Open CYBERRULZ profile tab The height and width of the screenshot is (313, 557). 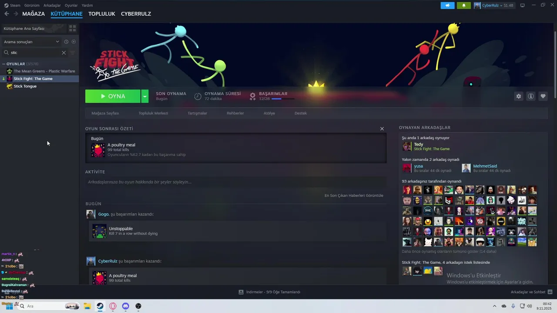pos(136,14)
